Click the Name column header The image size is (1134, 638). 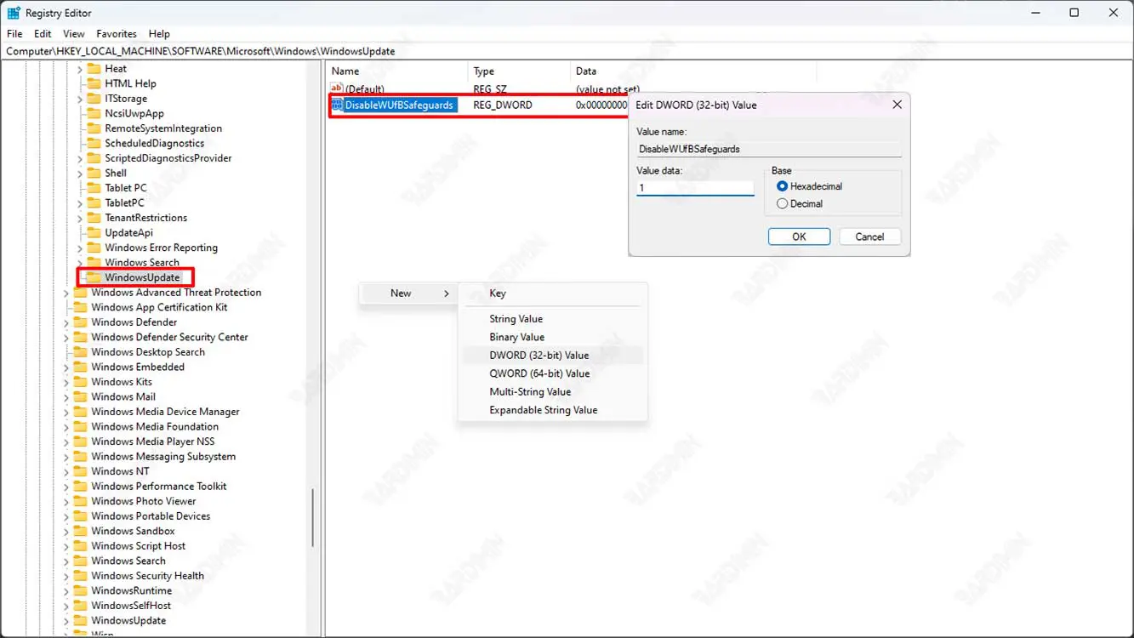(x=396, y=71)
